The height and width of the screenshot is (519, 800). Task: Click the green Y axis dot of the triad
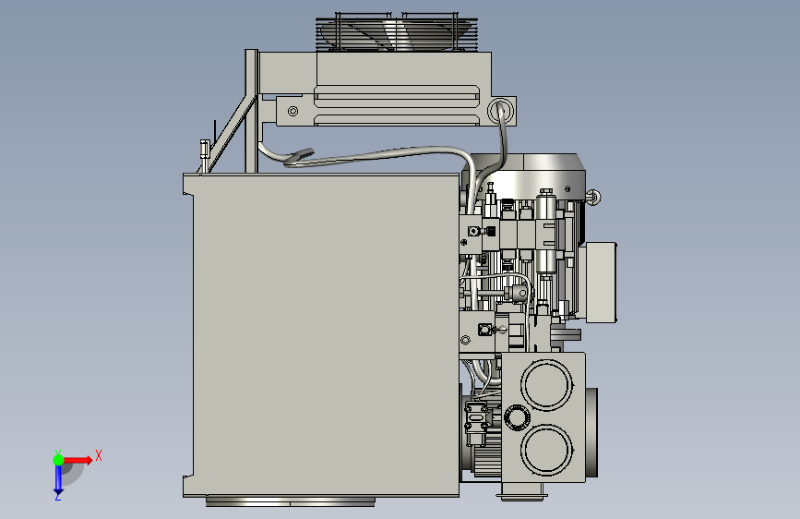[58, 460]
